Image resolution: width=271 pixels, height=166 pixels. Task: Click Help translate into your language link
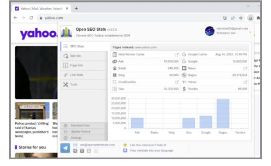click(151, 151)
